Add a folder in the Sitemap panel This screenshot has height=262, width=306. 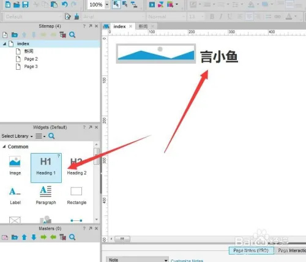(15, 35)
